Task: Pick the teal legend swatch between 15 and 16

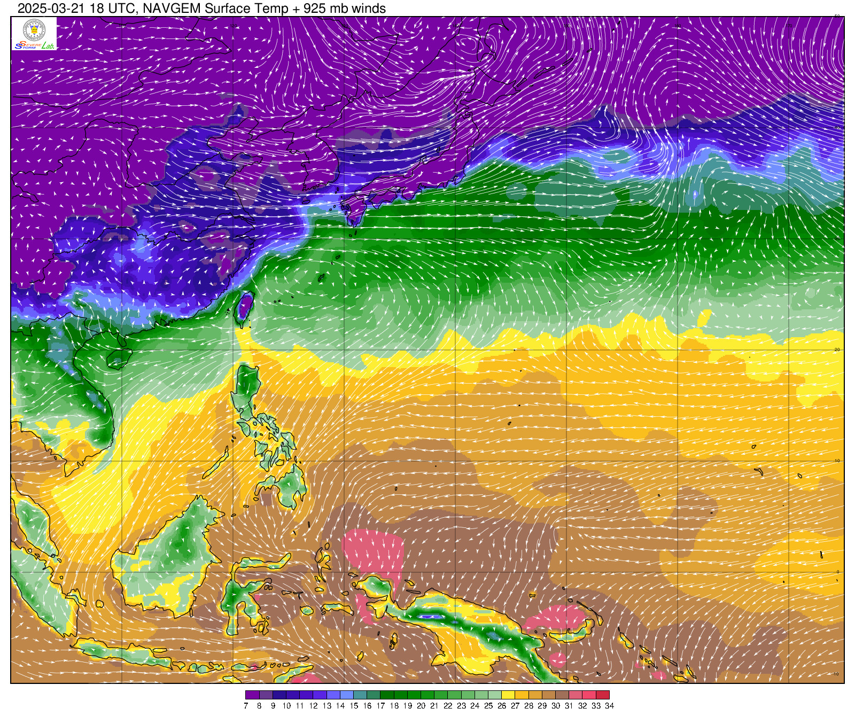Action: coord(360,695)
